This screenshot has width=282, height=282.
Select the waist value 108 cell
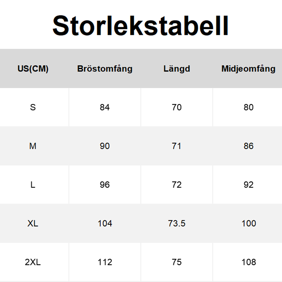(x=249, y=262)
